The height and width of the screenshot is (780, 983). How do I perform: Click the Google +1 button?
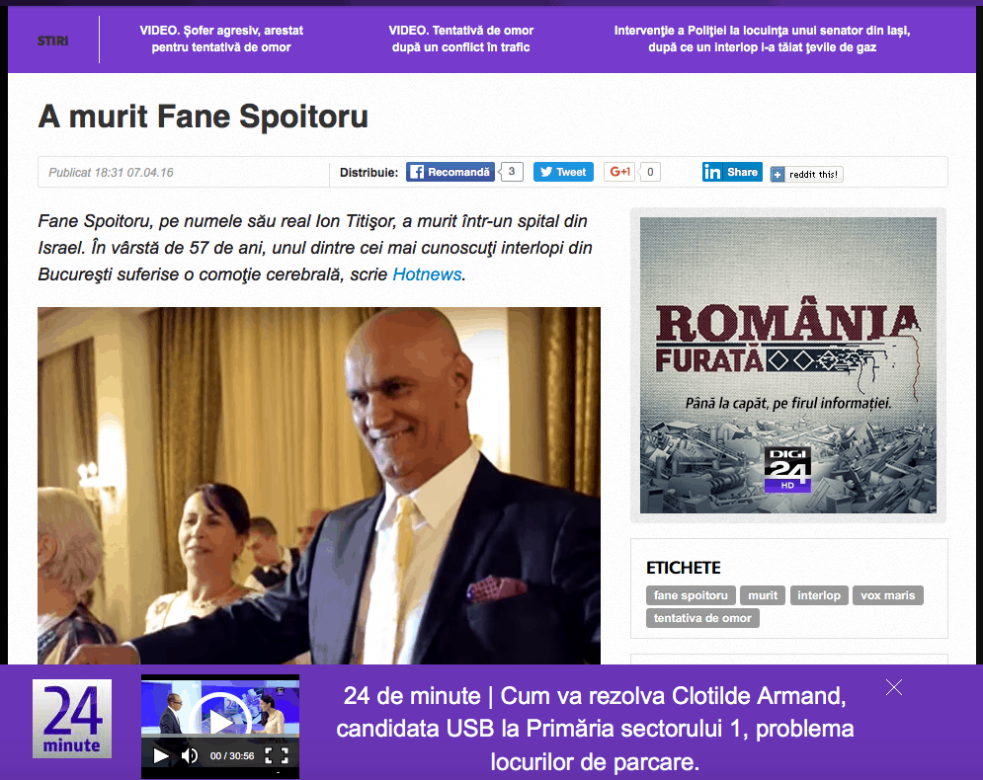point(619,172)
